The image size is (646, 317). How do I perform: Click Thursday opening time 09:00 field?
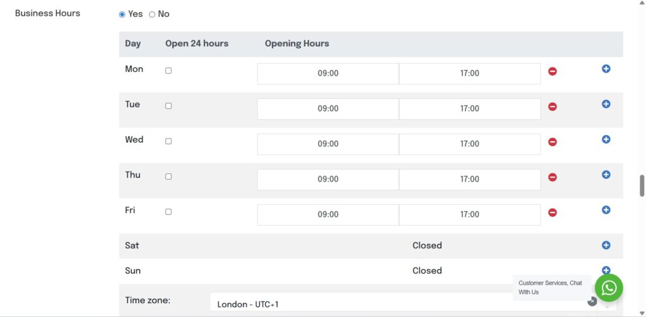[x=328, y=179]
